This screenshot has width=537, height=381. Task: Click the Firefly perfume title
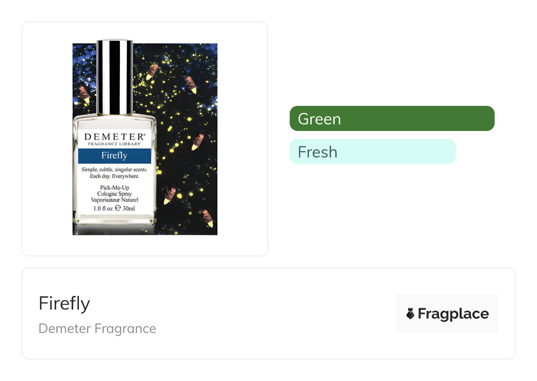coord(64,303)
